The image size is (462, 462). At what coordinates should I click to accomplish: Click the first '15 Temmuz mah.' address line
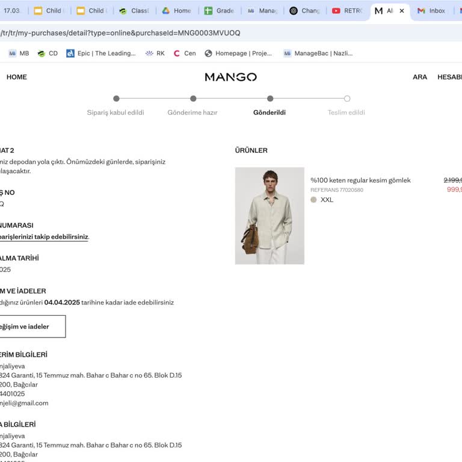(91, 375)
